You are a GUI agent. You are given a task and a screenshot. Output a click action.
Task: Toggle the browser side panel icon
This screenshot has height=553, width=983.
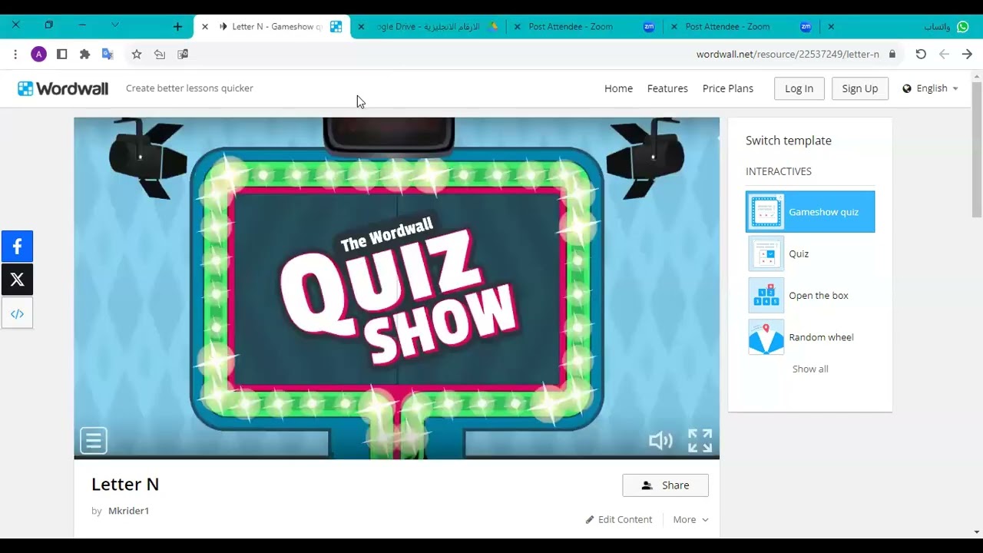coord(62,54)
